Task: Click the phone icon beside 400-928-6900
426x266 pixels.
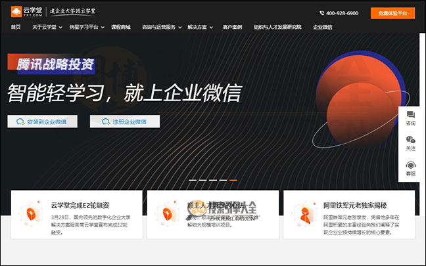Action: (322, 13)
